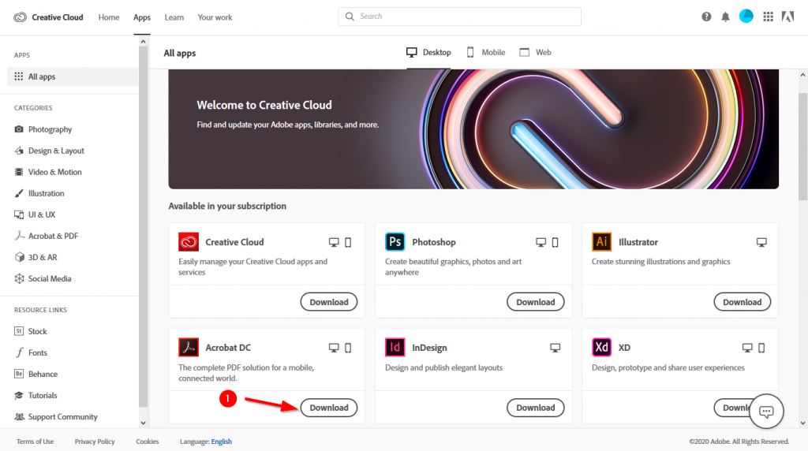808x451 pixels.
Task: Click the search input field
Action: (460, 17)
